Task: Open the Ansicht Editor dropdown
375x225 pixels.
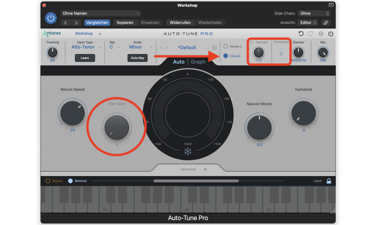Action: click(x=308, y=23)
